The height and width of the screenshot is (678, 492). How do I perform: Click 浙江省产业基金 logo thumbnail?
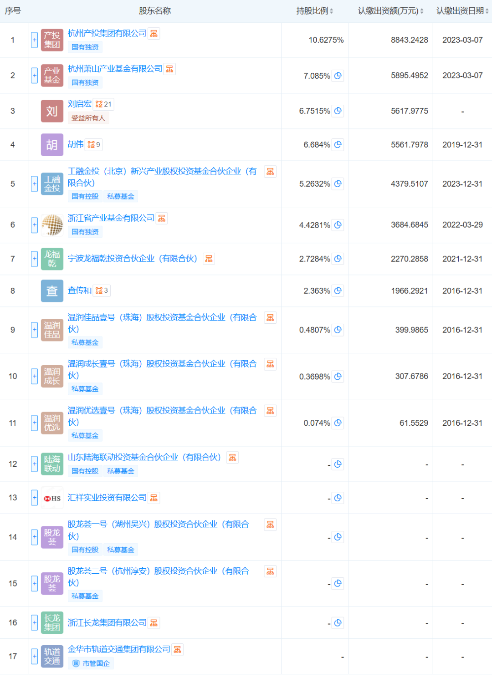click(x=52, y=225)
